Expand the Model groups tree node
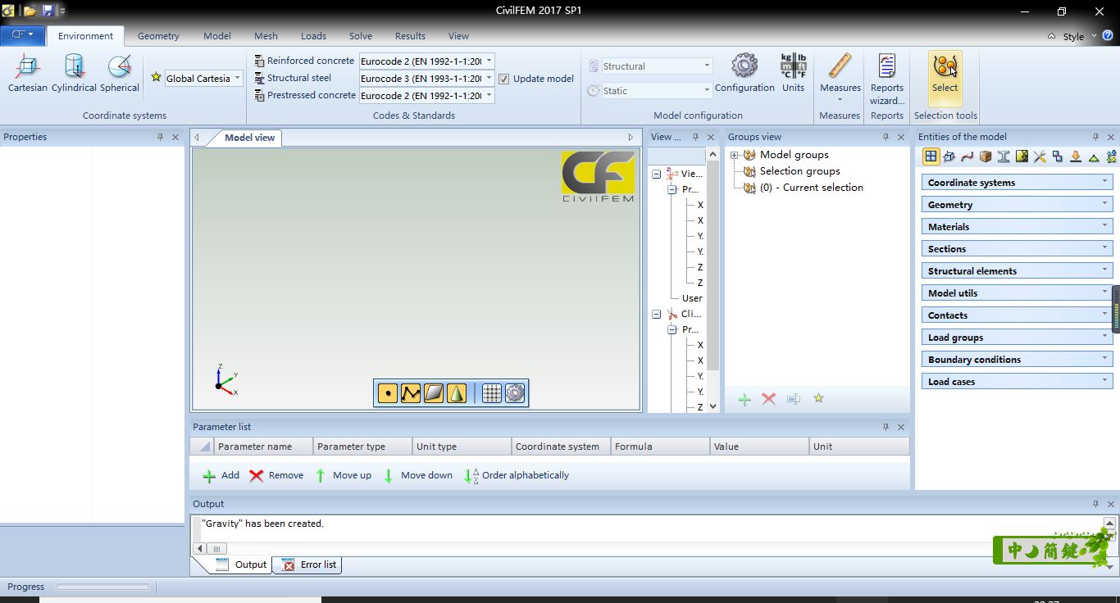The width and height of the screenshot is (1120, 603). coord(735,155)
